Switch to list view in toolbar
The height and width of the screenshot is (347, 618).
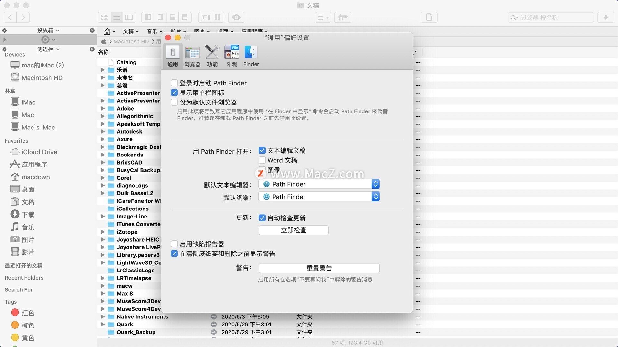117,17
